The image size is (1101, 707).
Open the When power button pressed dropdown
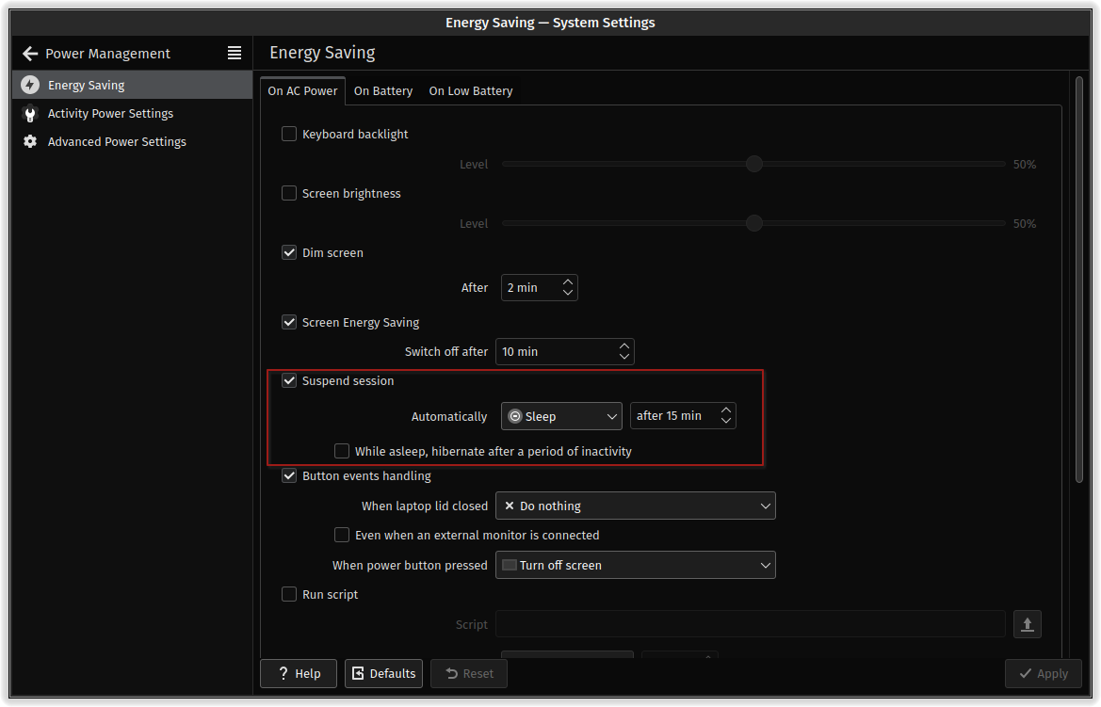[636, 565]
